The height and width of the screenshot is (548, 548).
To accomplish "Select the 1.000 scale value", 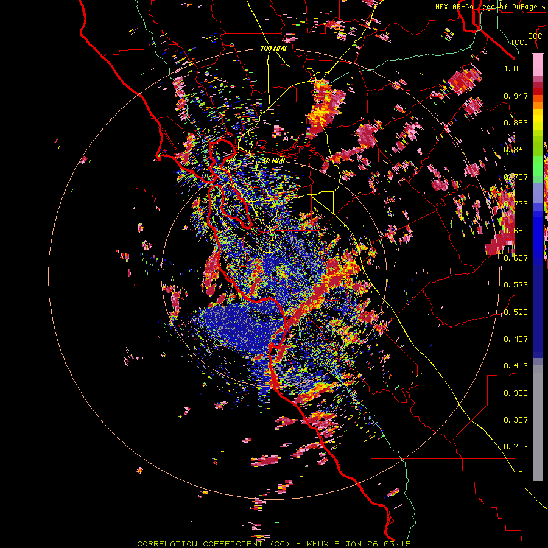I will point(516,68).
